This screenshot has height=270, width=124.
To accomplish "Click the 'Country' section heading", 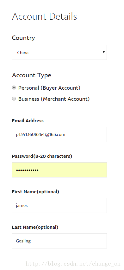I will click(23, 38).
